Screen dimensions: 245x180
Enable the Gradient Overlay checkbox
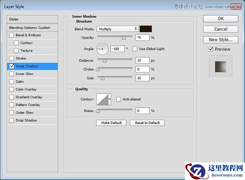coord(11,97)
